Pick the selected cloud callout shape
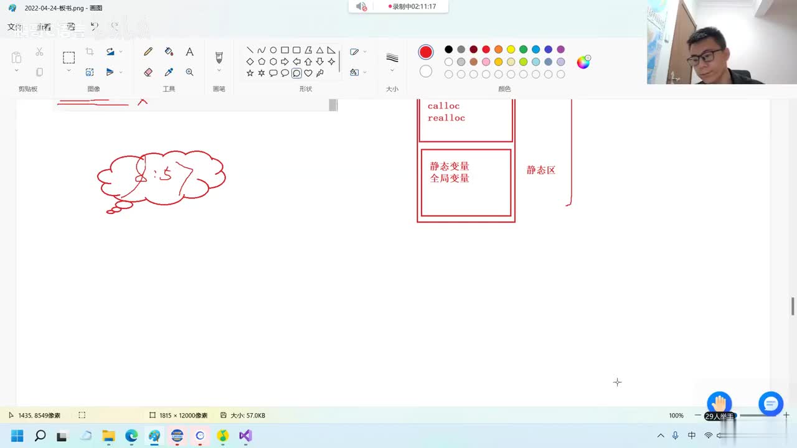The width and height of the screenshot is (797, 448). tap(296, 73)
